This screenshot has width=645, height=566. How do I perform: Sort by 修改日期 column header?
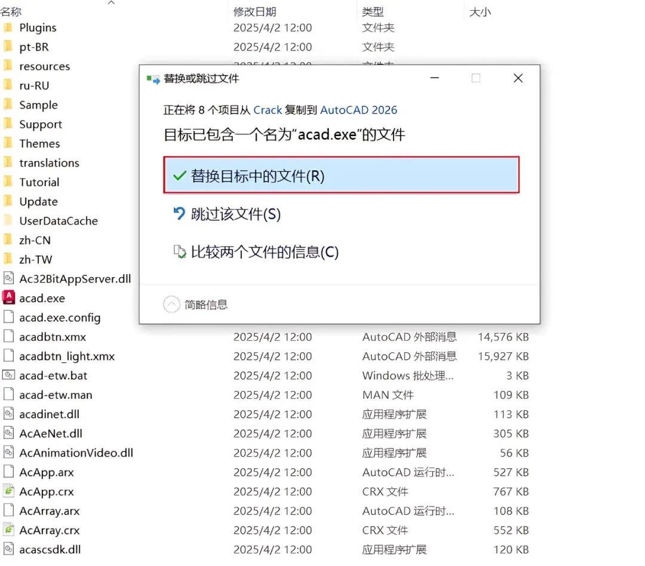[x=254, y=12]
